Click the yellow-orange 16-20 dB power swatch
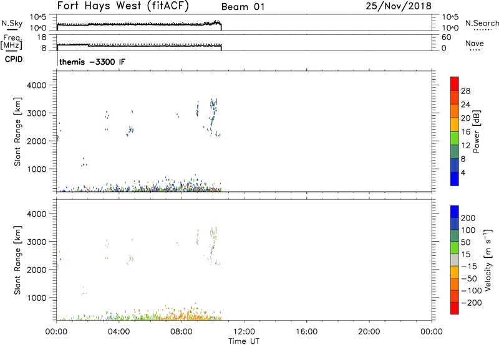The height and width of the screenshot is (345, 499). [x=455, y=124]
